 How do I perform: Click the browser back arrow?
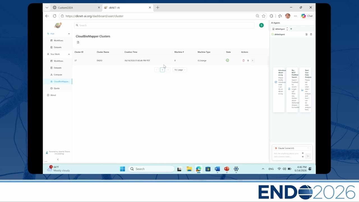tap(47, 16)
